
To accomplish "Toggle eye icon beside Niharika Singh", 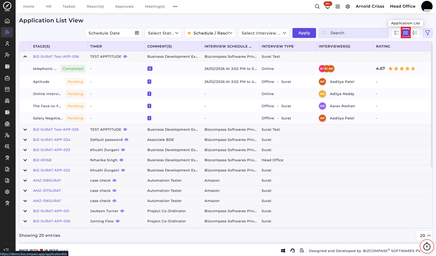I will 121,160.
